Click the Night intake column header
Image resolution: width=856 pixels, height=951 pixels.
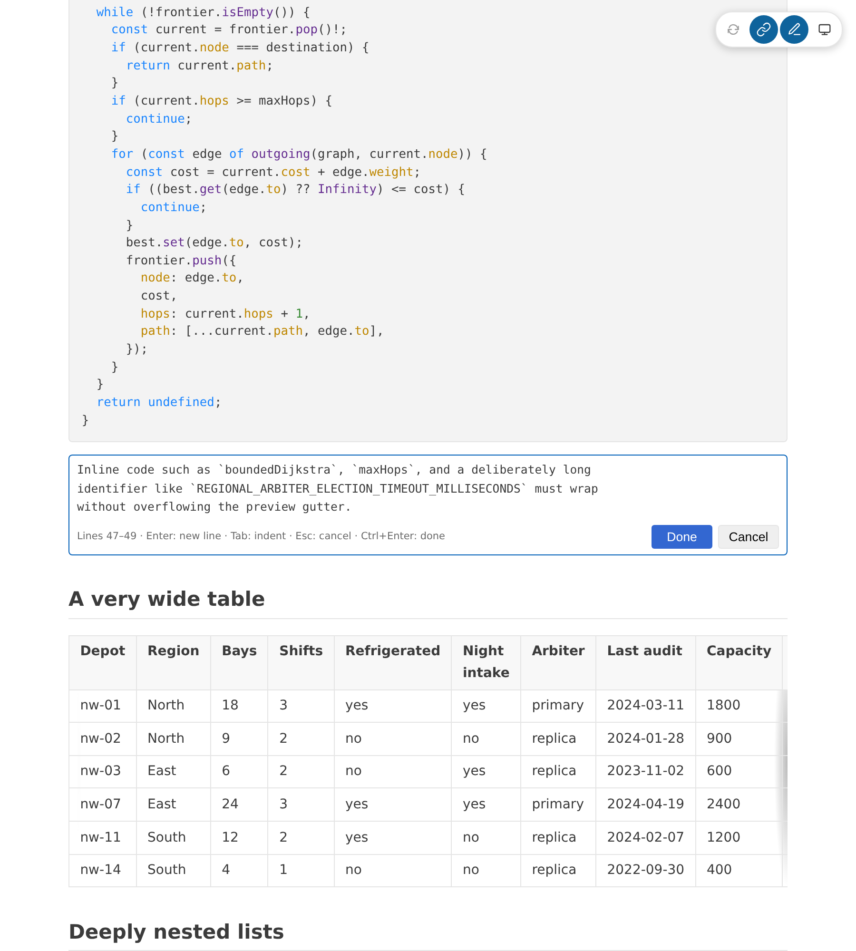tap(486, 663)
